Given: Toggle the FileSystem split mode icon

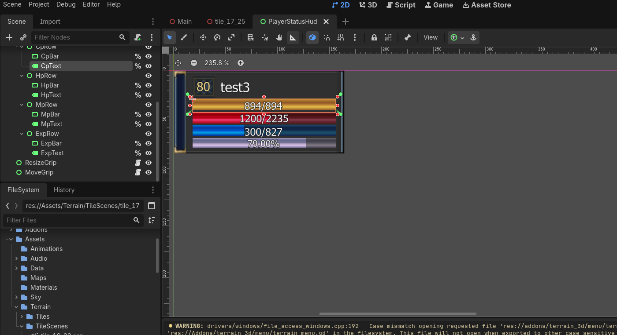Looking at the screenshot, I should tap(152, 206).
